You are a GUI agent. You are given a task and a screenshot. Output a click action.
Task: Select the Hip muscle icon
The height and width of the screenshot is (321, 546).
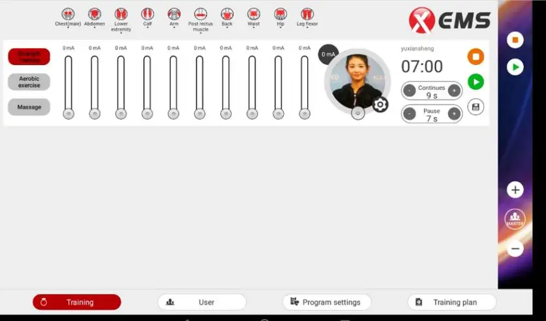[281, 14]
